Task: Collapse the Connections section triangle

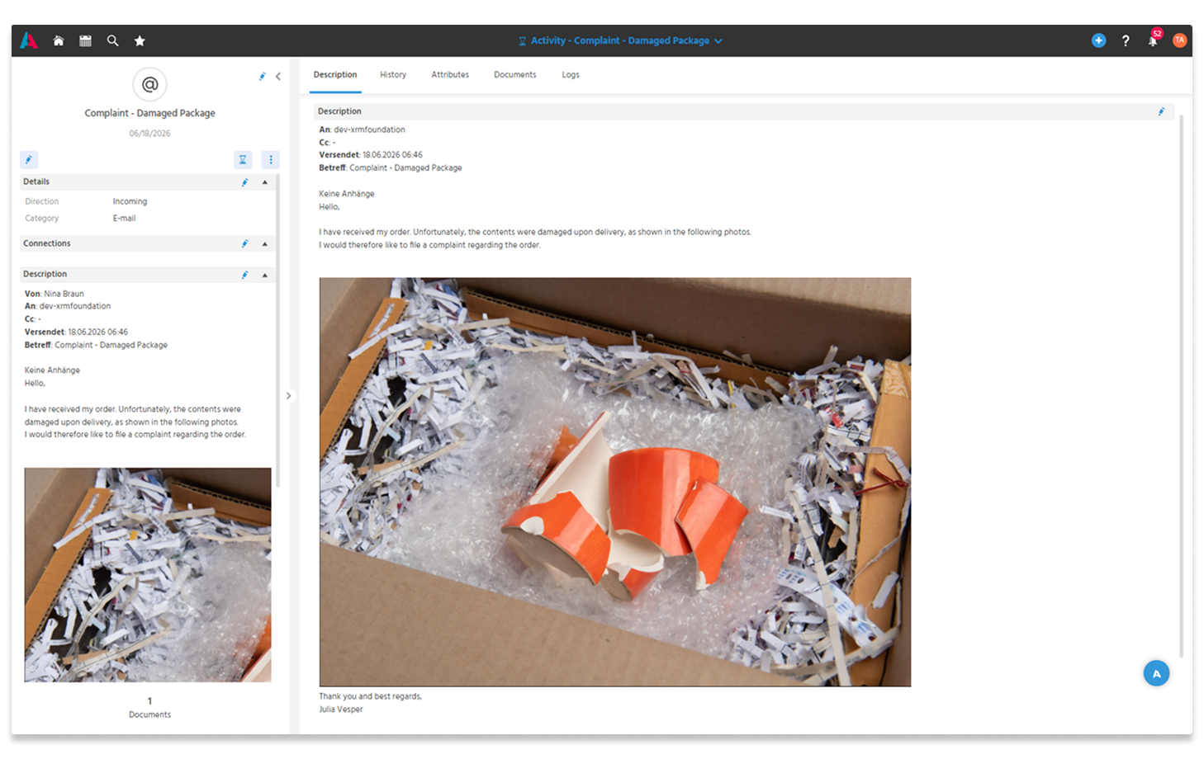Action: pos(264,243)
